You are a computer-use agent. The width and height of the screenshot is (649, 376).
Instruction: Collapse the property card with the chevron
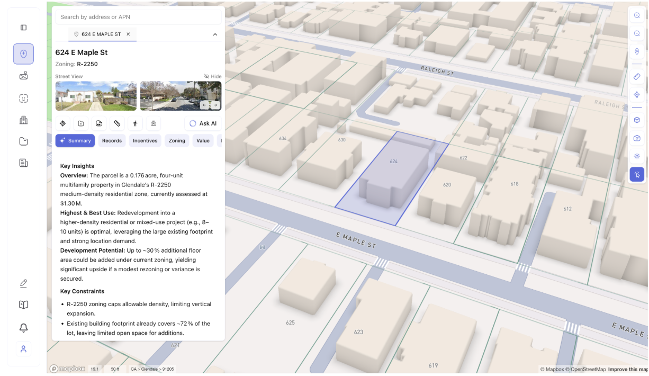[215, 34]
